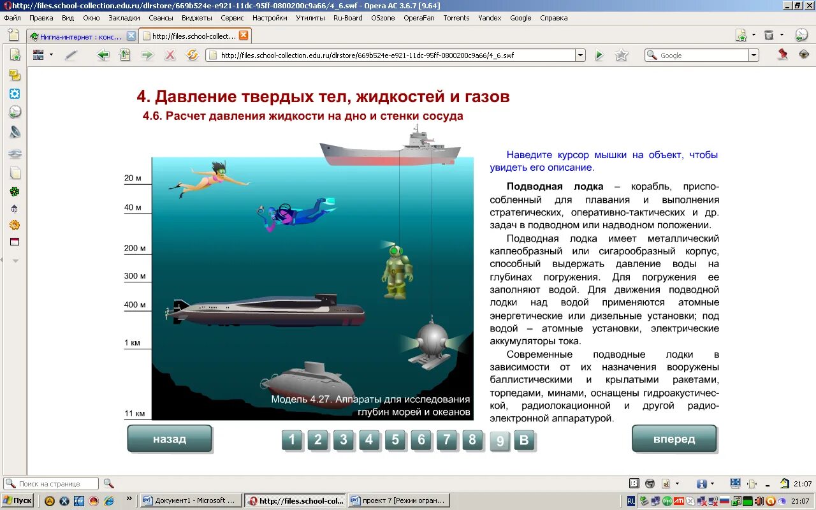Click the URL address field
Viewport: 816px width, 510px height.
tap(397, 55)
